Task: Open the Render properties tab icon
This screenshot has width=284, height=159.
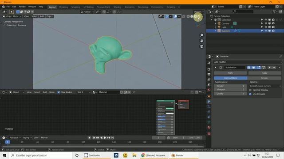Action: 209,69
